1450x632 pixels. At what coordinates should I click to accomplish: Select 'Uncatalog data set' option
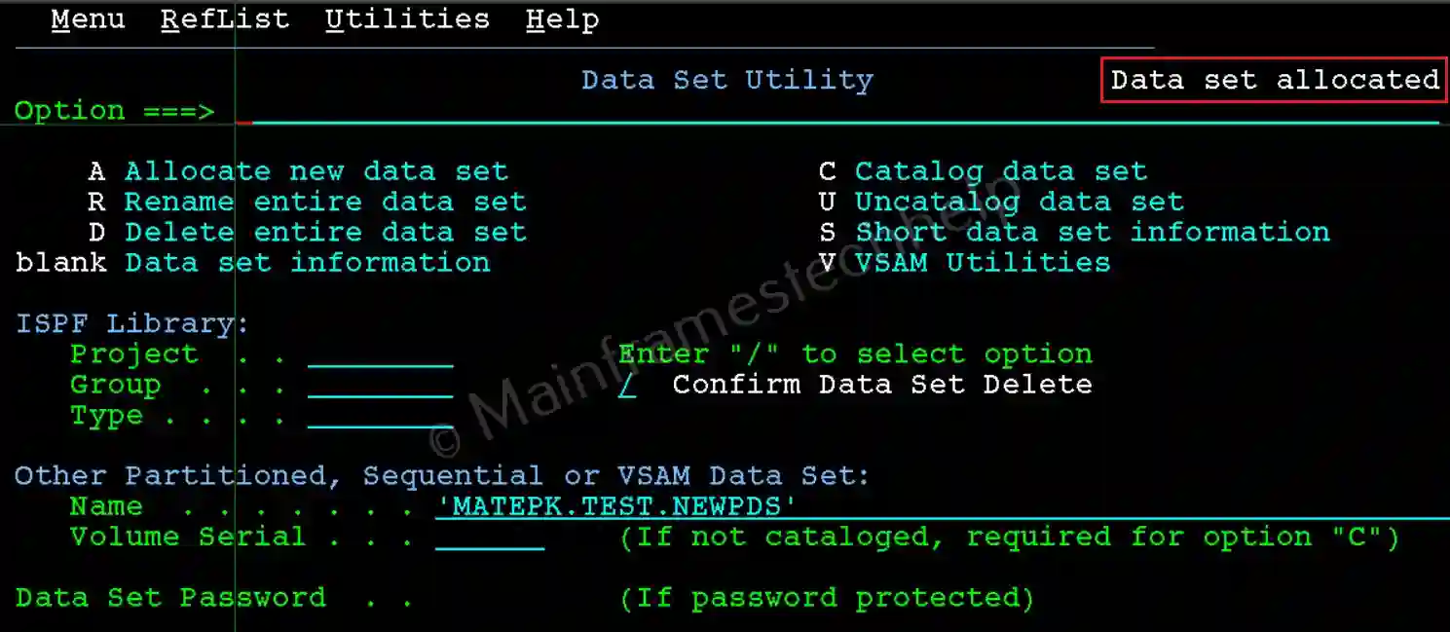(1019, 202)
